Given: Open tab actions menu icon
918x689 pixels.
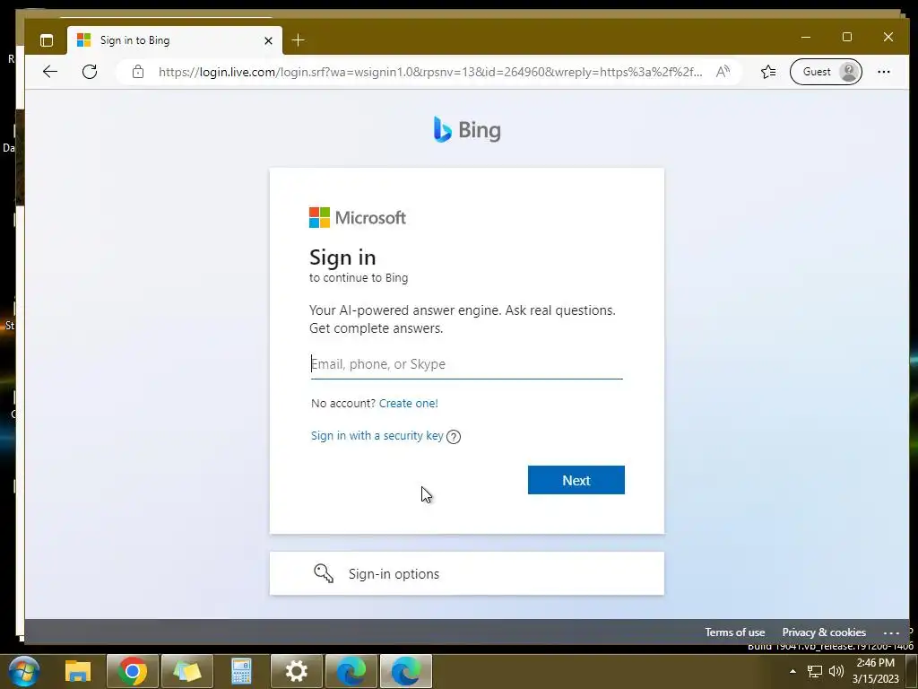Looking at the screenshot, I should pyautogui.click(x=47, y=39).
